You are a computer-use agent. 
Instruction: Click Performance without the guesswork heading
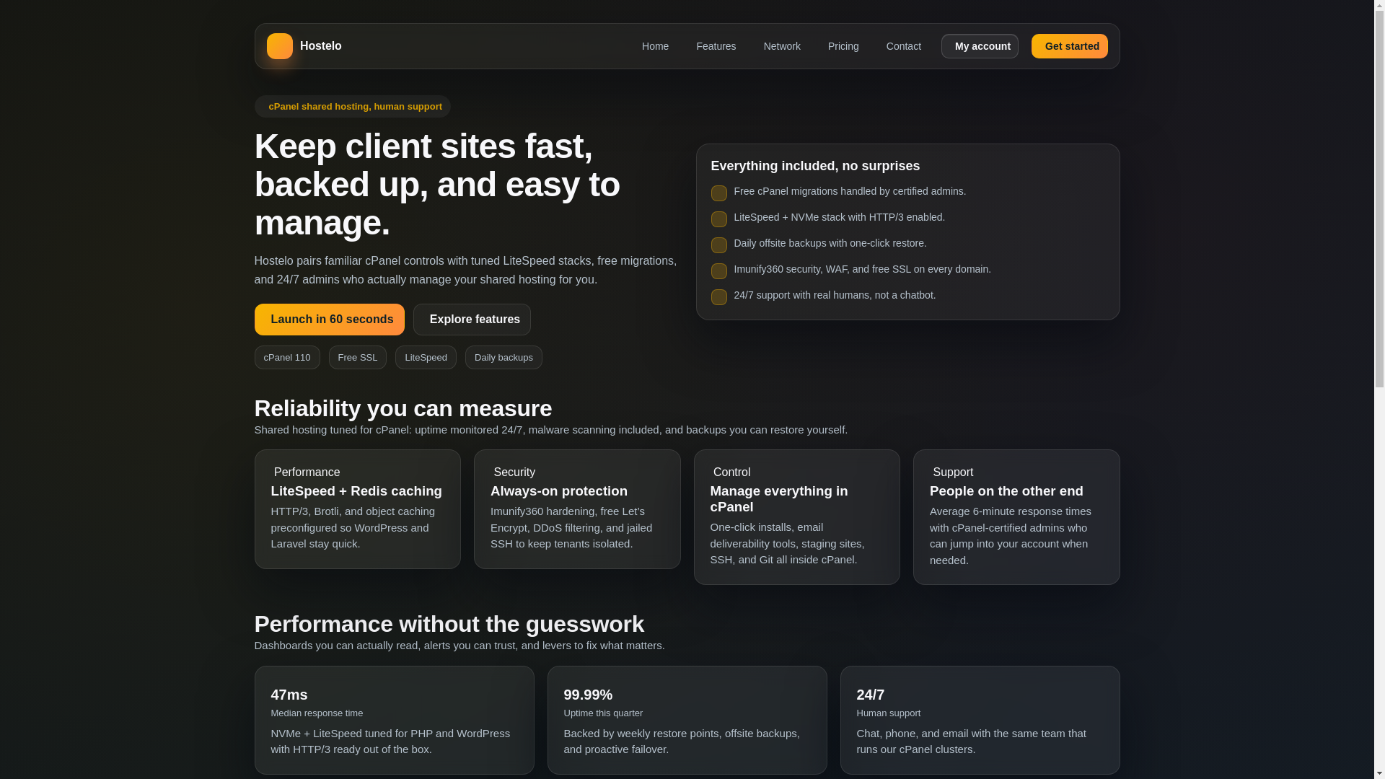[x=449, y=624]
